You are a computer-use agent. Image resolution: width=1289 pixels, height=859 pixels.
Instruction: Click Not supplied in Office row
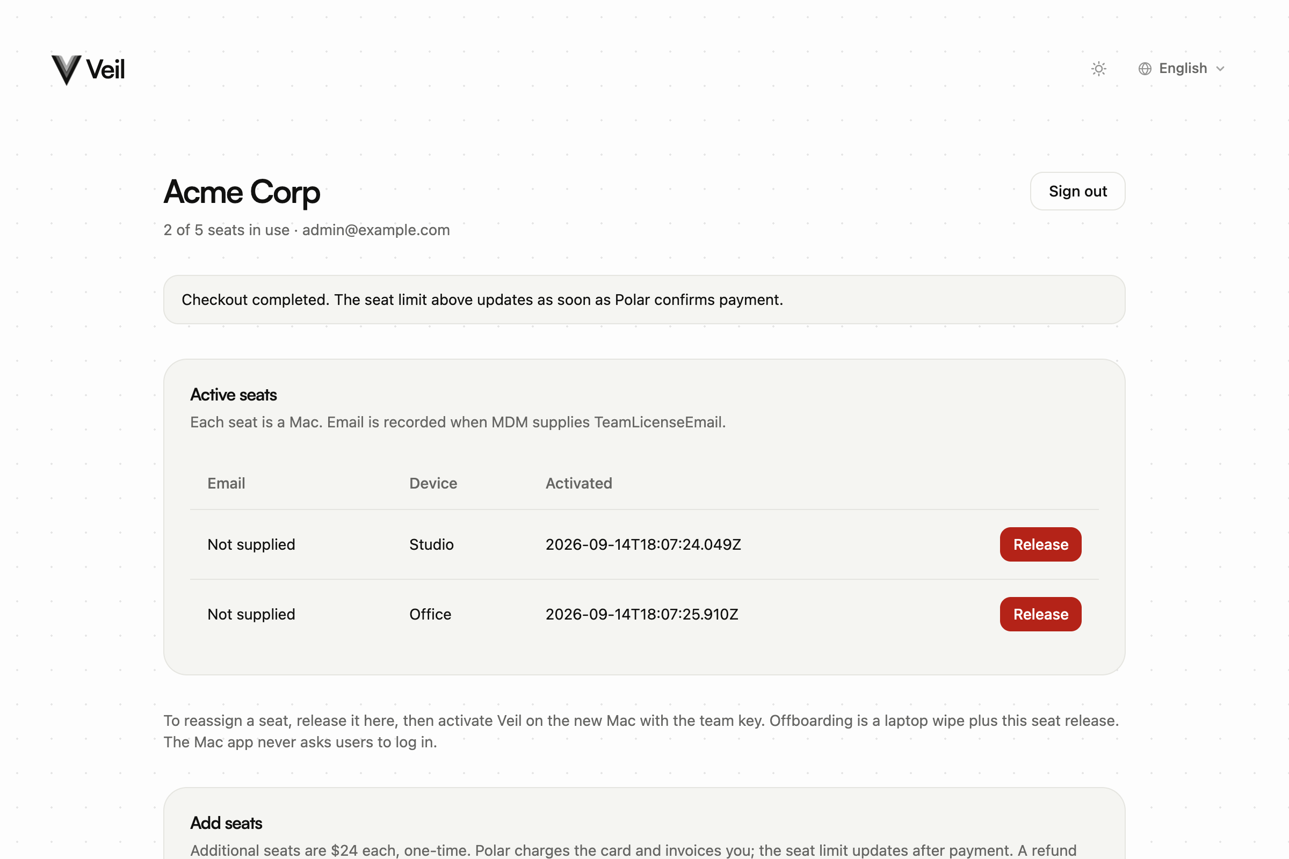[251, 614]
